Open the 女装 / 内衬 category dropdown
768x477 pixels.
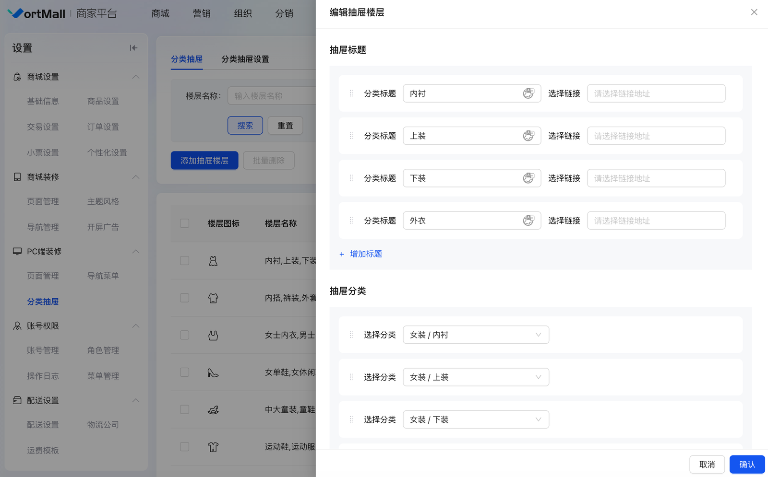[x=476, y=335]
